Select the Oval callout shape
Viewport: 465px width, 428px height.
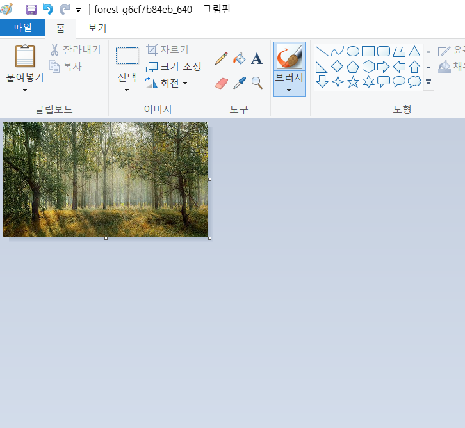[399, 82]
